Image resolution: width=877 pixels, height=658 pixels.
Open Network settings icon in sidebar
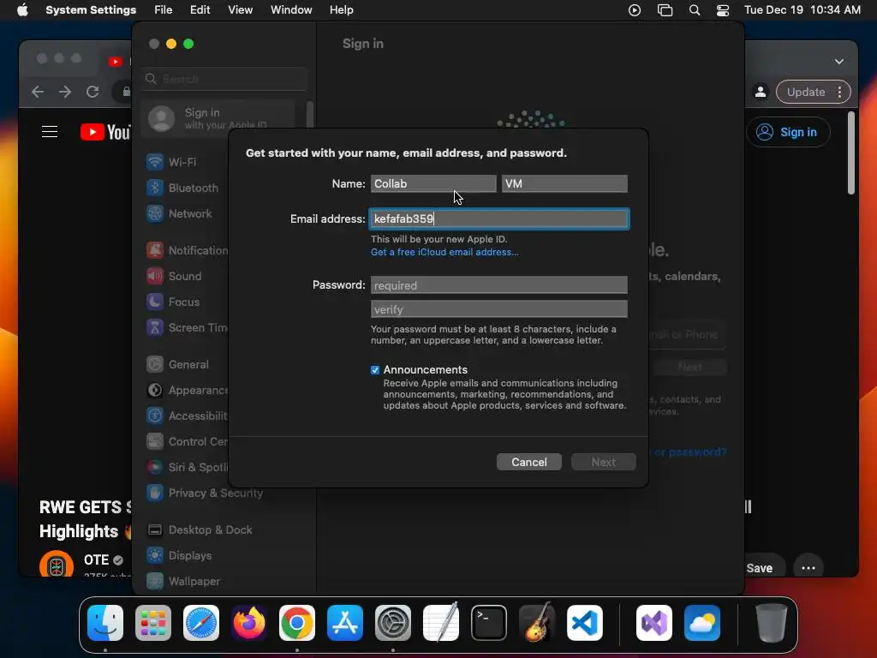(x=155, y=213)
